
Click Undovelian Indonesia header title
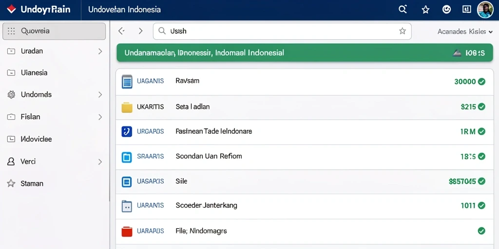[124, 10]
